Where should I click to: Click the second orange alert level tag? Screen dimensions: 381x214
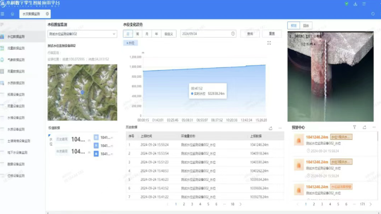(341, 162)
